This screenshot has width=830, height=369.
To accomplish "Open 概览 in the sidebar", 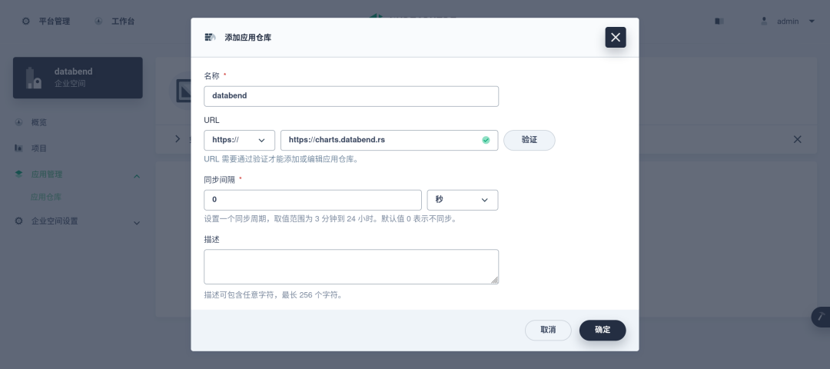I will pos(38,122).
